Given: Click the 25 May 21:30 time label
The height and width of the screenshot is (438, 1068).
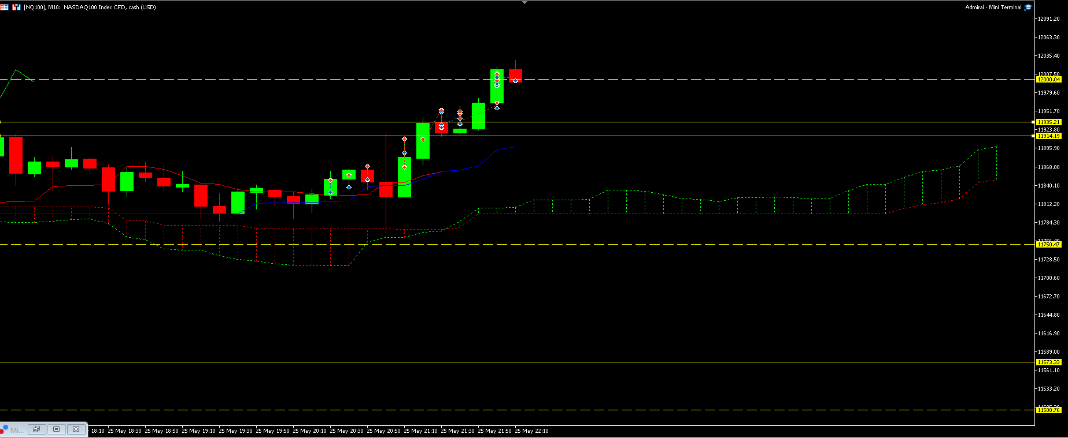Looking at the screenshot, I should coord(458,431).
